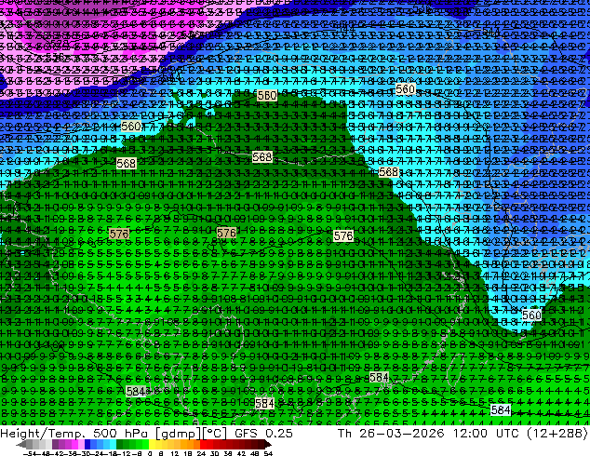The image size is (590, 456).
Task: Click the white-background '576' contour label
Action: 343,235
